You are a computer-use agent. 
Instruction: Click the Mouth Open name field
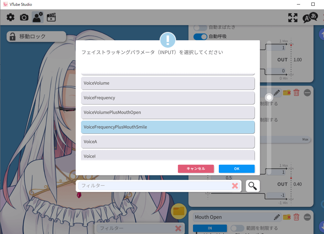237,217
